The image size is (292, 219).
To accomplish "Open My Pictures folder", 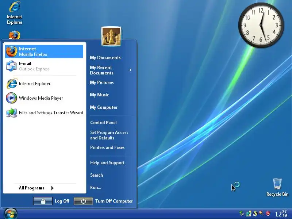I will tap(102, 82).
